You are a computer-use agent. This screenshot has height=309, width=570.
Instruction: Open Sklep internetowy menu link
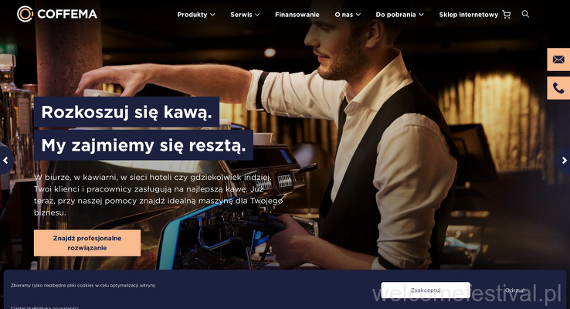tap(468, 15)
